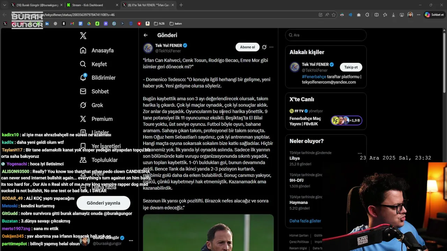Open Copilot Sohbet et button
Viewport: 447px width, 251px height.
click(434, 15)
